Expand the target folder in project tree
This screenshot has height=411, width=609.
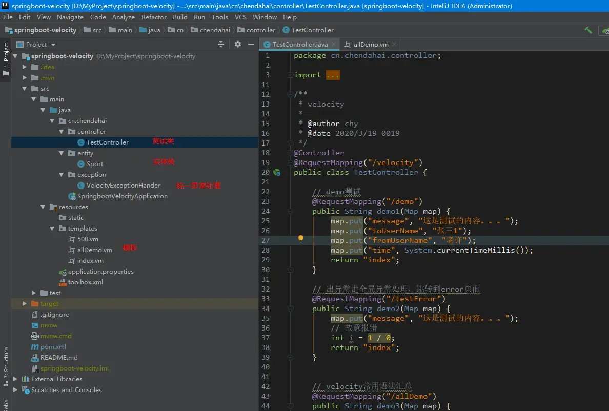24,304
